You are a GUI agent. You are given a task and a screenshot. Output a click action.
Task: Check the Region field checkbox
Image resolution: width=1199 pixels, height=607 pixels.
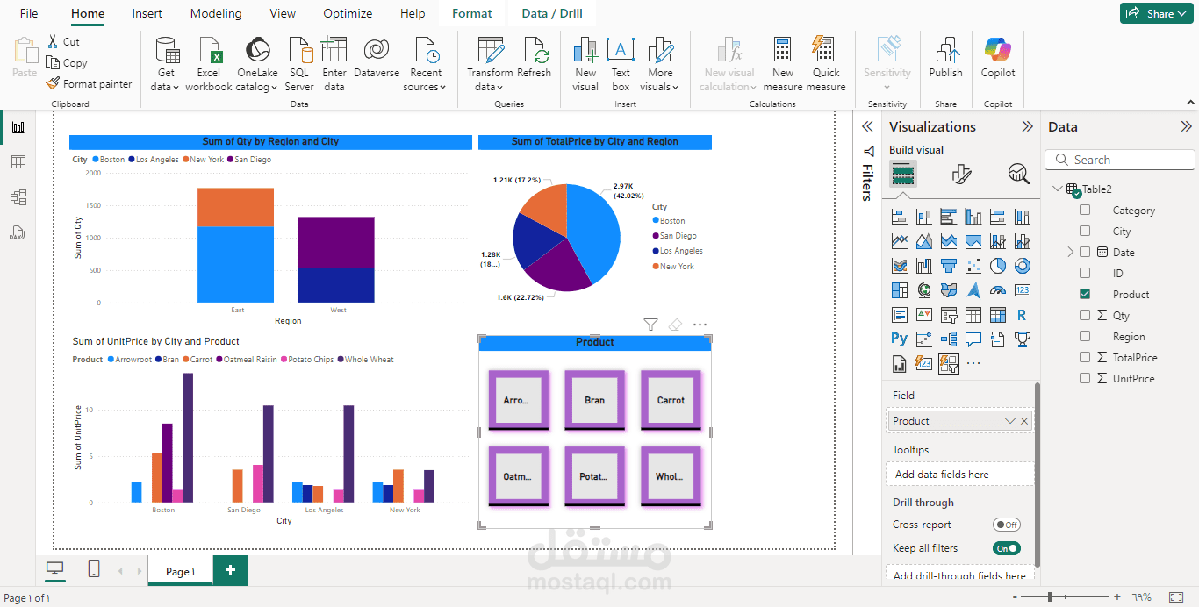pos(1085,337)
